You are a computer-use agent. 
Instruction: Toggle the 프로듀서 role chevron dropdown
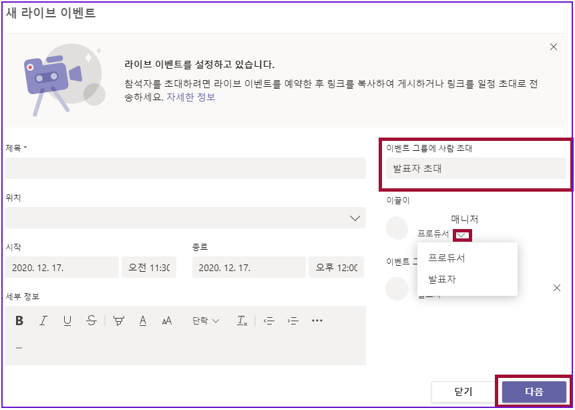[x=462, y=234]
